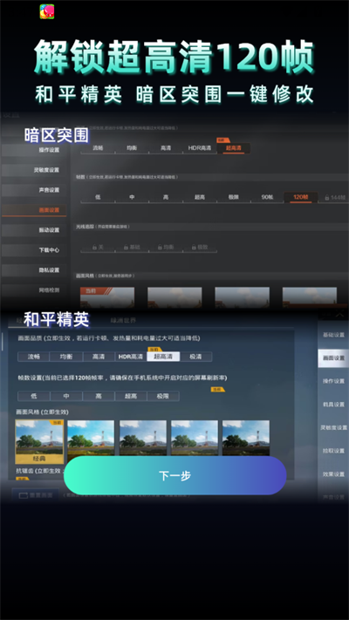Select 超高清 quality in 暗区突围 panel
349x620 pixels.
234,148
